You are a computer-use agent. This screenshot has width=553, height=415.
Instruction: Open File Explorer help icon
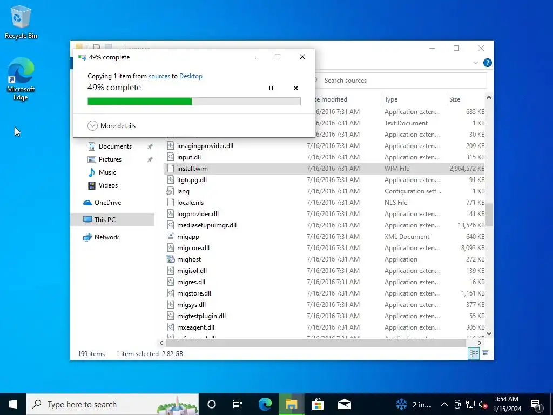[488, 63]
